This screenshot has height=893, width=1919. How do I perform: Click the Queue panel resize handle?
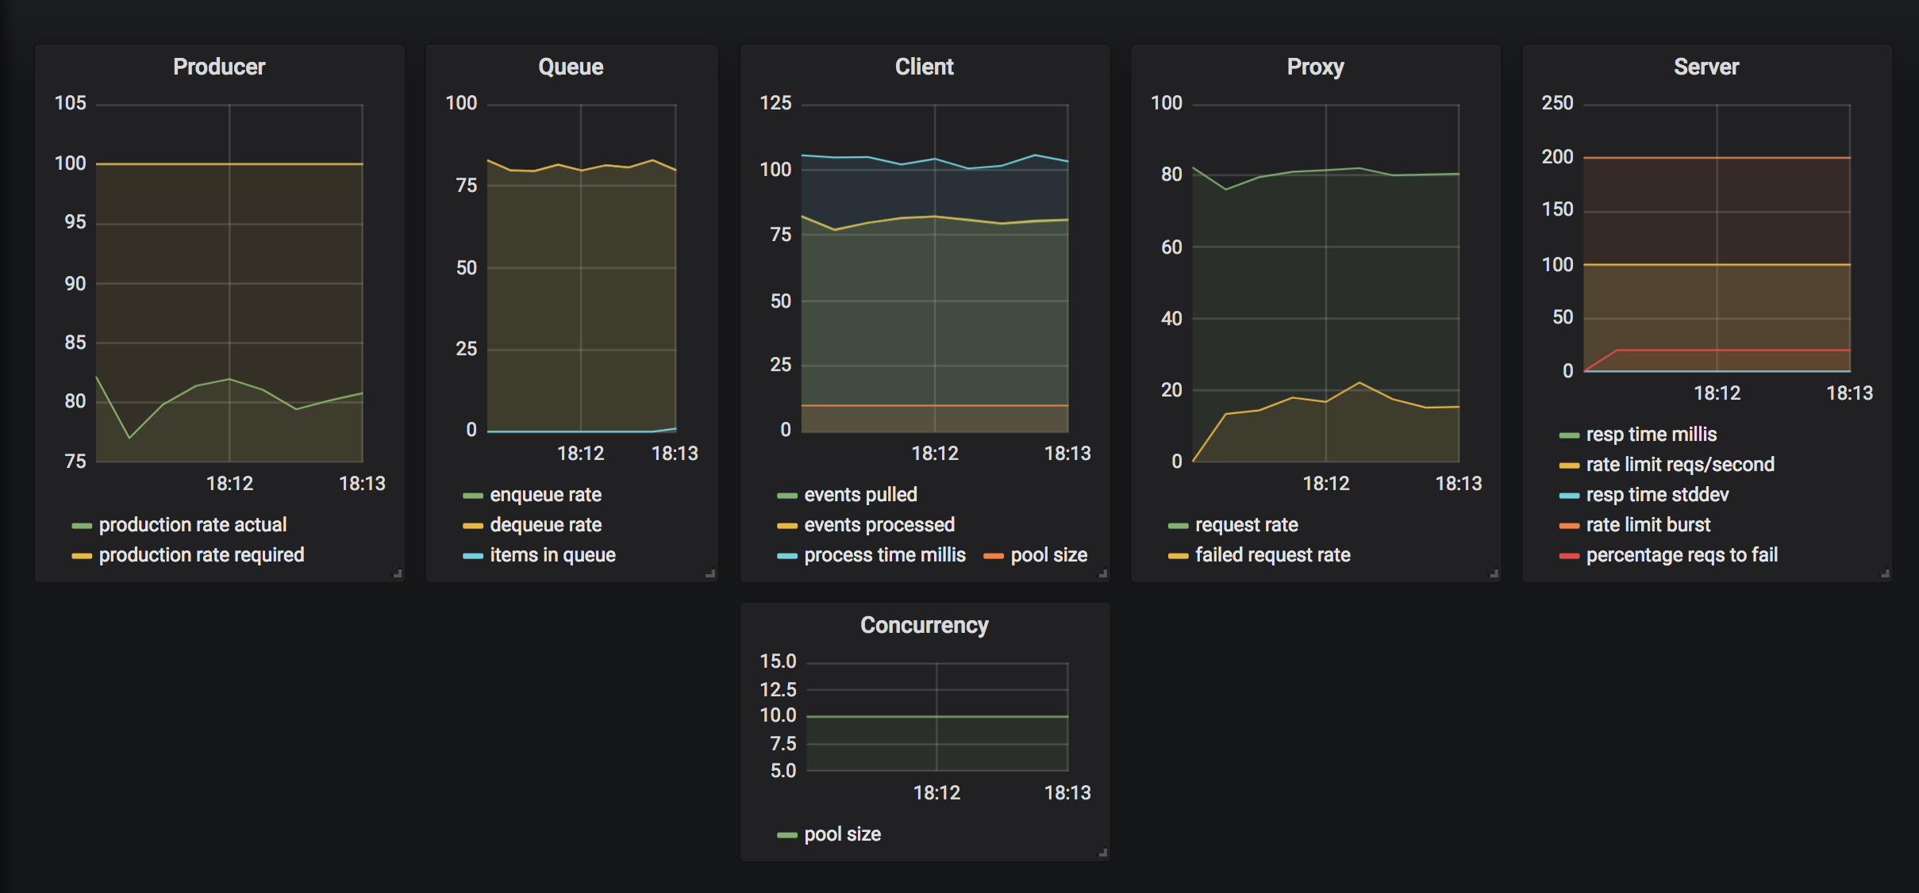tap(711, 573)
